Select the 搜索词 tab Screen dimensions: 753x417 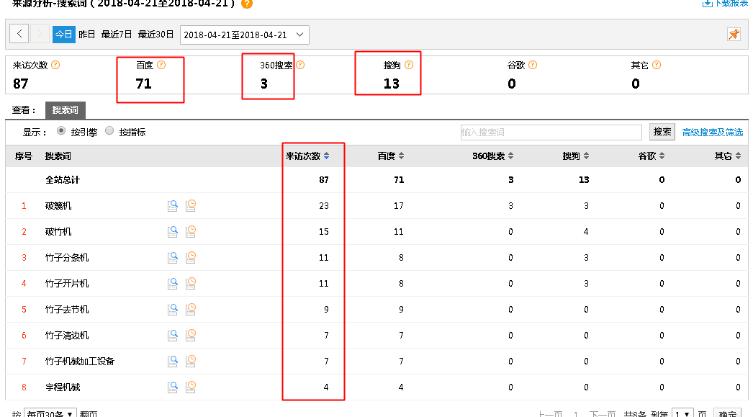(65, 110)
